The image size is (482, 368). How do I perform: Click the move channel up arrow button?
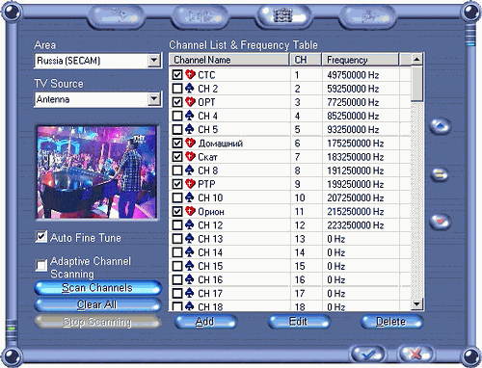[440, 126]
